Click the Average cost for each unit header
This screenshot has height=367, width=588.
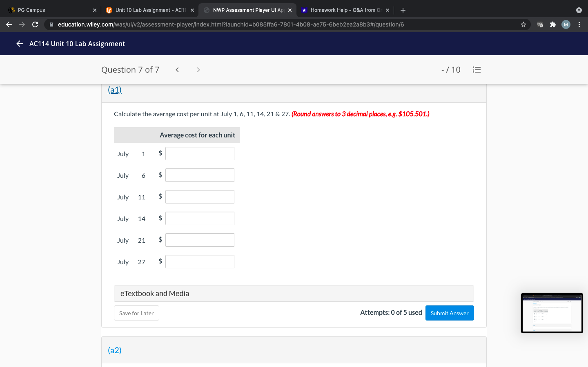[198, 135]
